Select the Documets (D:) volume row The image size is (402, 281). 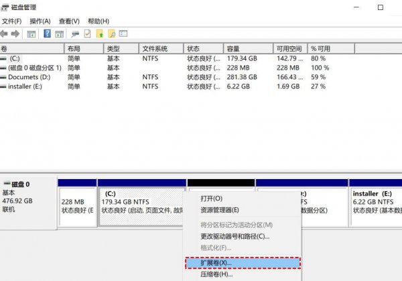click(177, 77)
